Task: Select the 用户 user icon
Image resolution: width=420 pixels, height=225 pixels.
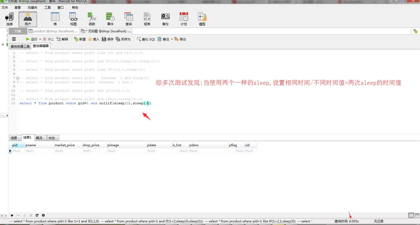Action: [28, 19]
